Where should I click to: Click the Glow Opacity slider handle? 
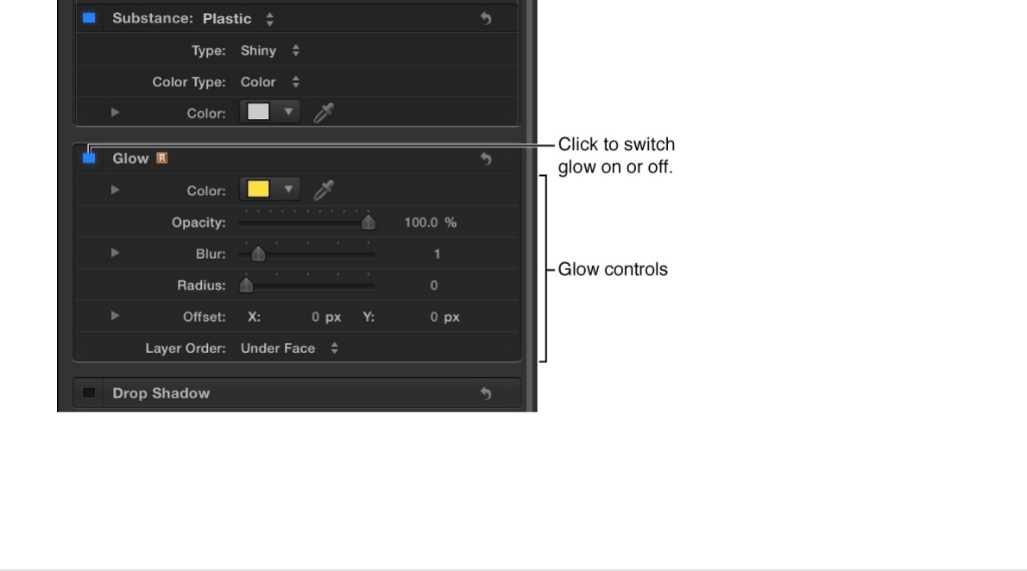click(369, 223)
